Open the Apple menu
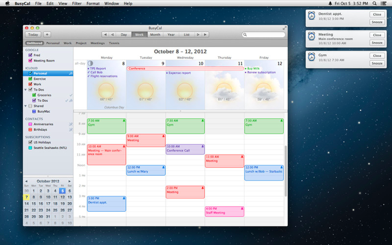Screen dimensions: 392x245 (x=8, y=3)
